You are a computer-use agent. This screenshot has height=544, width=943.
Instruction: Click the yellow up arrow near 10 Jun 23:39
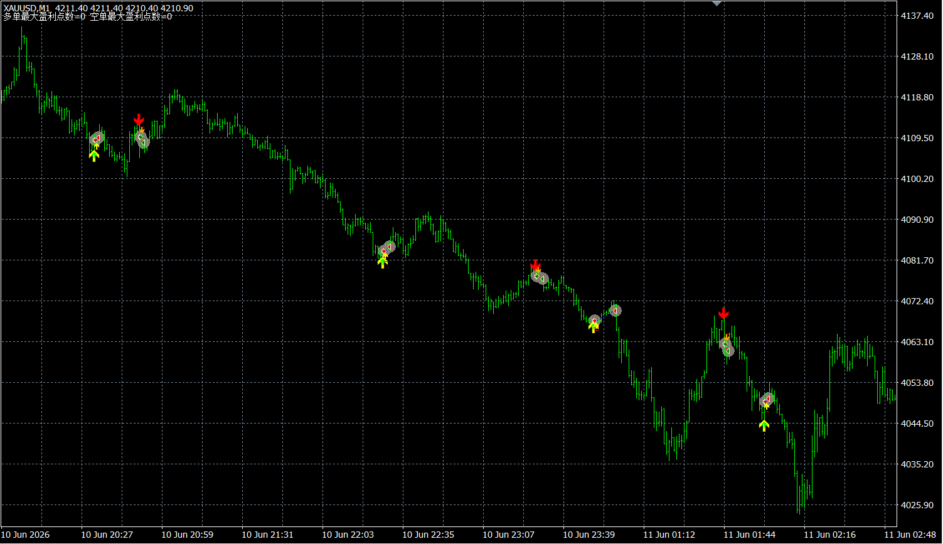(x=594, y=327)
